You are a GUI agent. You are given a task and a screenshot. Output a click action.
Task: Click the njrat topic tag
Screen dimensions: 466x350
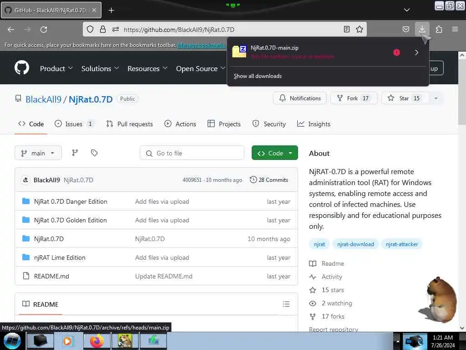[319, 244]
